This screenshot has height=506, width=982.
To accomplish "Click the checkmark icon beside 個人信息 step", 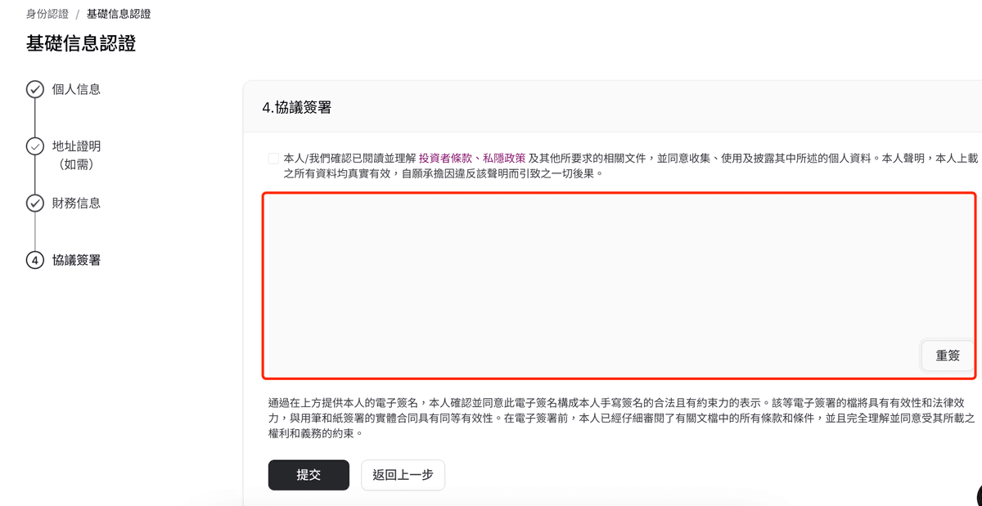I will tap(34, 89).
